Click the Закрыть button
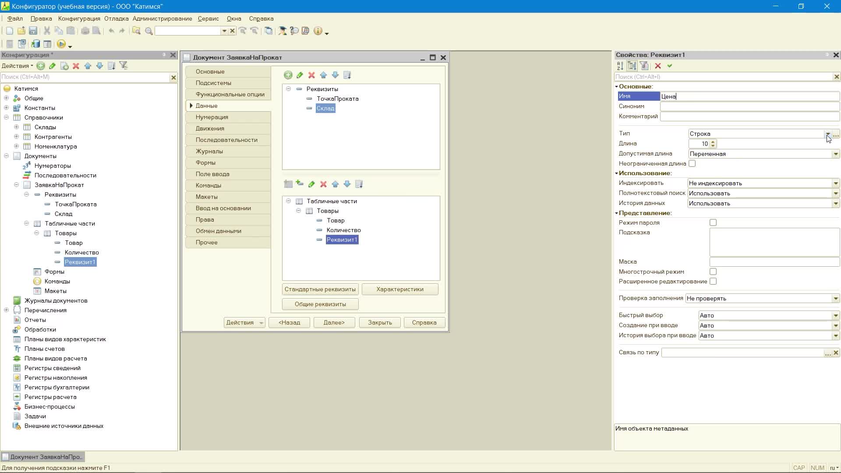Viewport: 841px width, 473px height. click(x=380, y=322)
